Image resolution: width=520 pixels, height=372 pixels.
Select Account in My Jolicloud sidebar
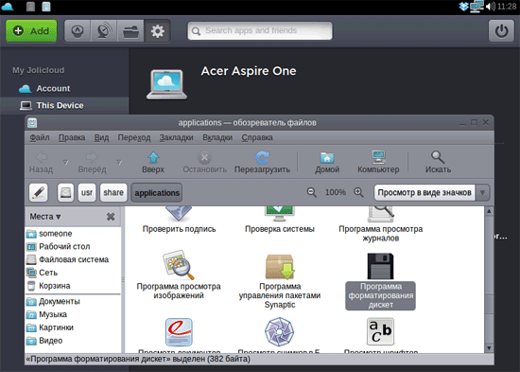(x=44, y=88)
